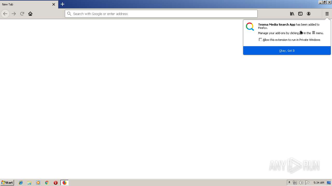Reload the current page
Viewport: 332px width, 186px height.
point(22,14)
